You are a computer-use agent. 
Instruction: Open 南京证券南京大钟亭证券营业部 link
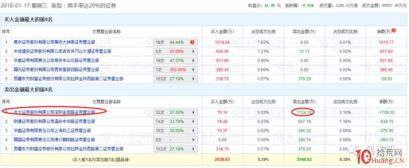pos(54,42)
